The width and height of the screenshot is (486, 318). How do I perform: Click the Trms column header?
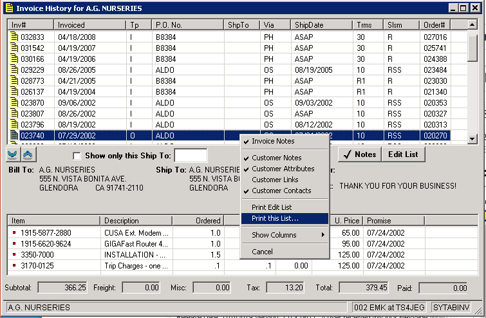click(x=368, y=25)
